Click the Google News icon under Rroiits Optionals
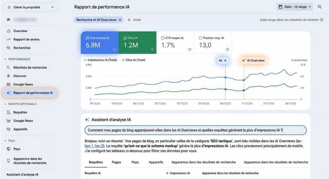This screenshot has width=329, height=179. 9,121
